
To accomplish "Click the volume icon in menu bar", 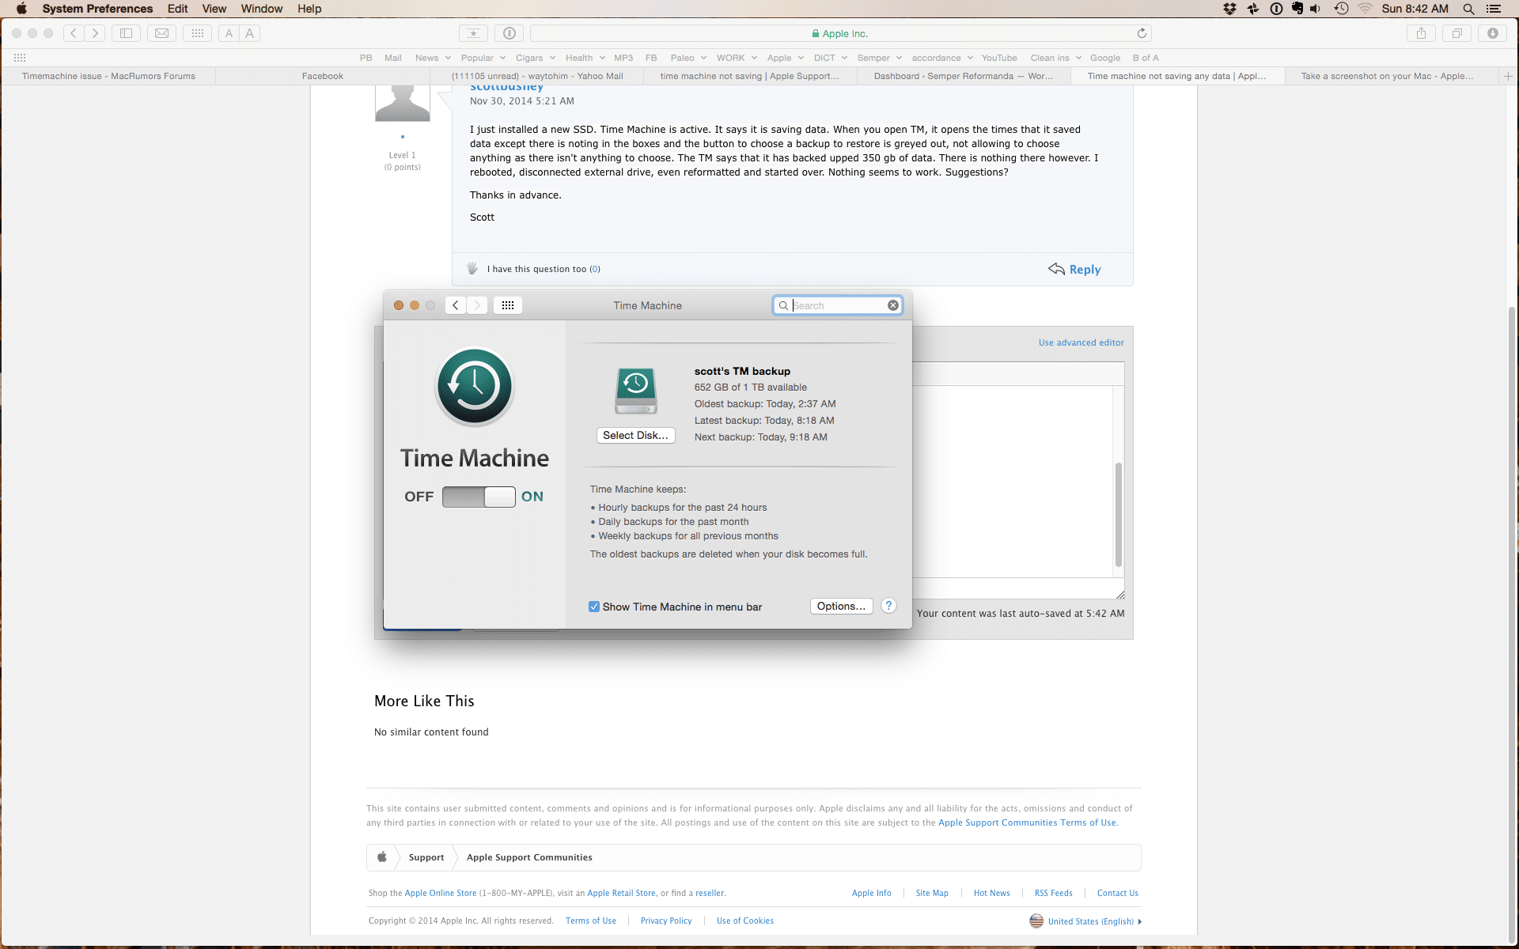I will pos(1315,9).
